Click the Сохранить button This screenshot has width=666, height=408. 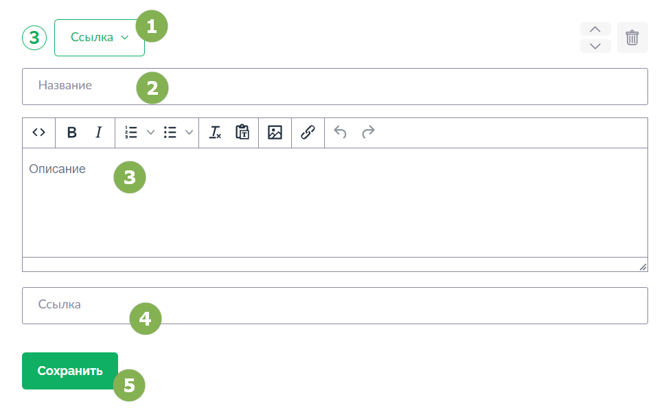pos(70,371)
